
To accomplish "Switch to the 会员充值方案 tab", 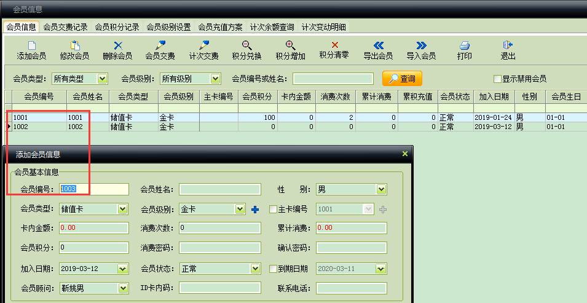I will click(220, 27).
